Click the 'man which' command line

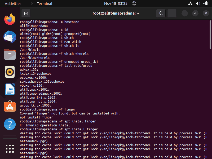click(50, 42)
